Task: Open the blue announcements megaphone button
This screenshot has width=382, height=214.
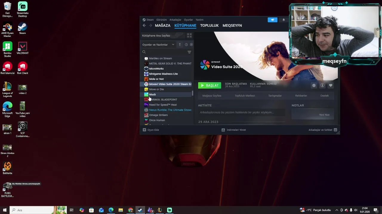Action: [x=272, y=20]
